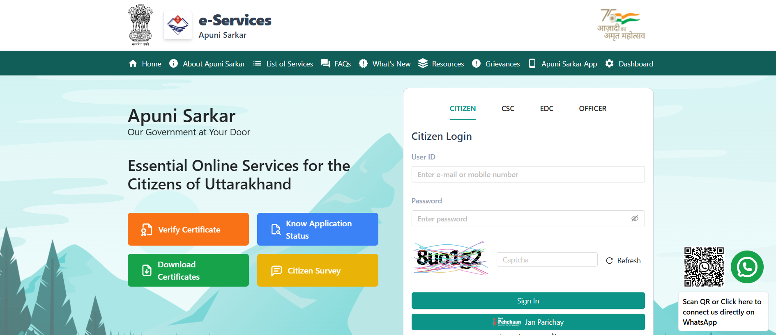Click the Know Application Status button
776x335 pixels.
318,229
